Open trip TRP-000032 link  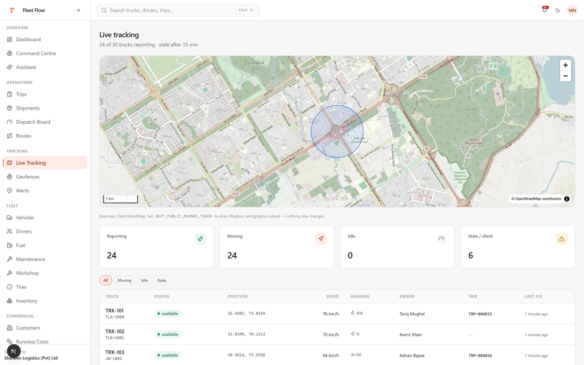[x=480, y=314]
